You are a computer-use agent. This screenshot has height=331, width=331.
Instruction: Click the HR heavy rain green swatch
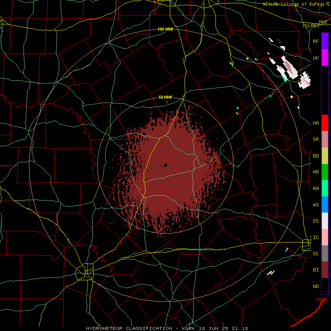point(325,172)
